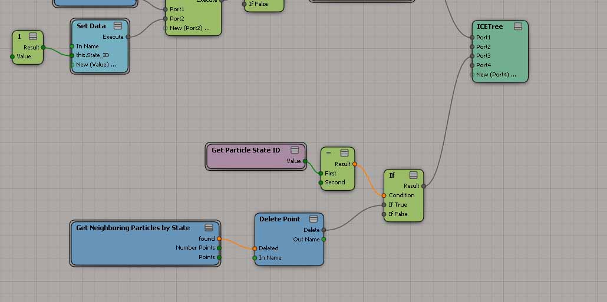The width and height of the screenshot is (607, 302).
Task: Open the Delete Point node's header icon
Action: 313,219
